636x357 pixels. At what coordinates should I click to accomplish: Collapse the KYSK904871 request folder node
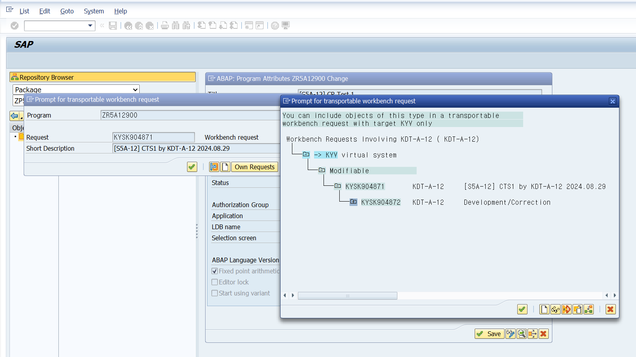point(338,186)
